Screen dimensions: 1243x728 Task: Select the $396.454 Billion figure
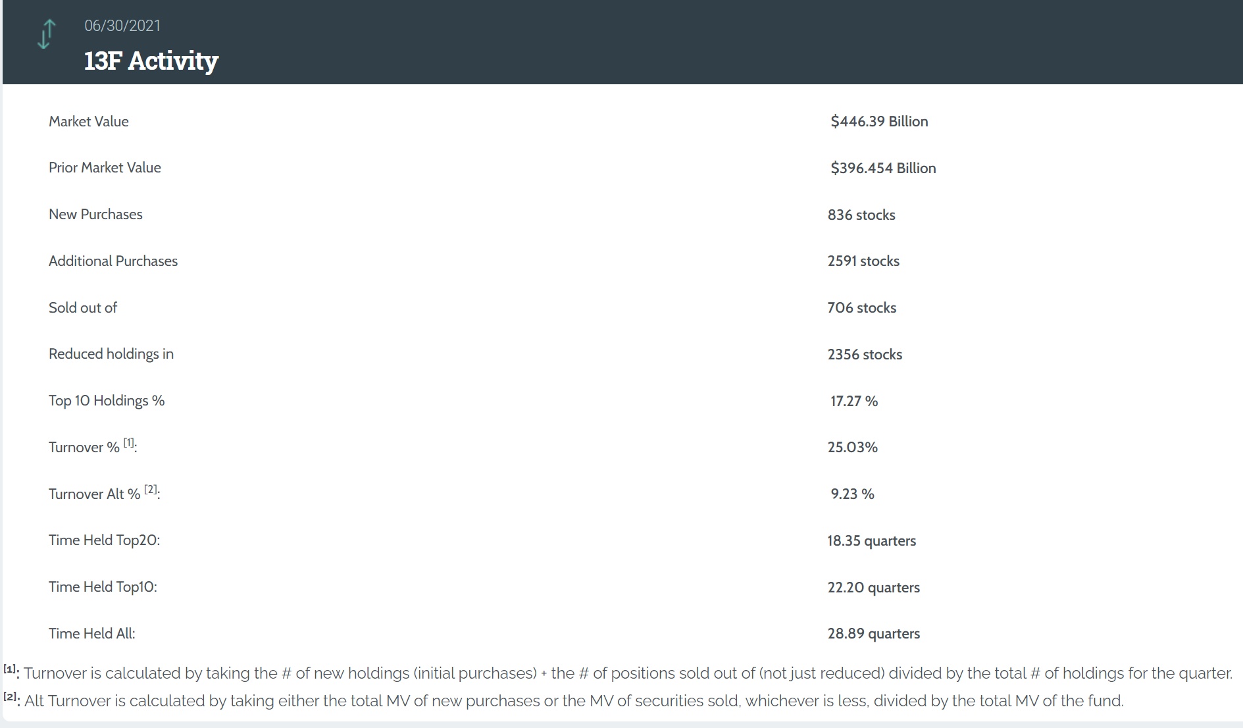(x=883, y=168)
